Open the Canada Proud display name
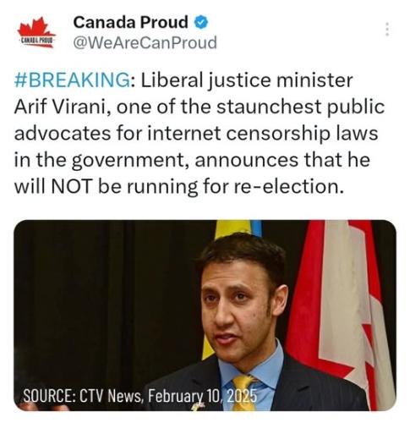The image size is (410, 423). 130,22
